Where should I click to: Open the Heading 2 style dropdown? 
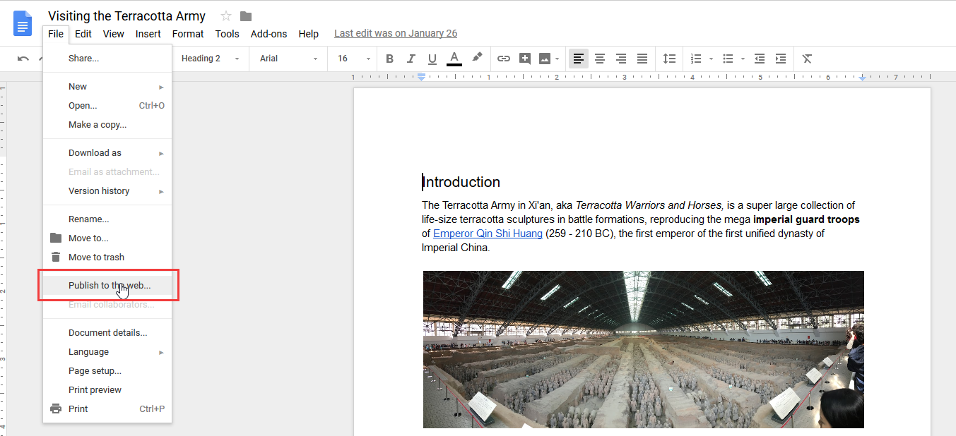pyautogui.click(x=210, y=59)
